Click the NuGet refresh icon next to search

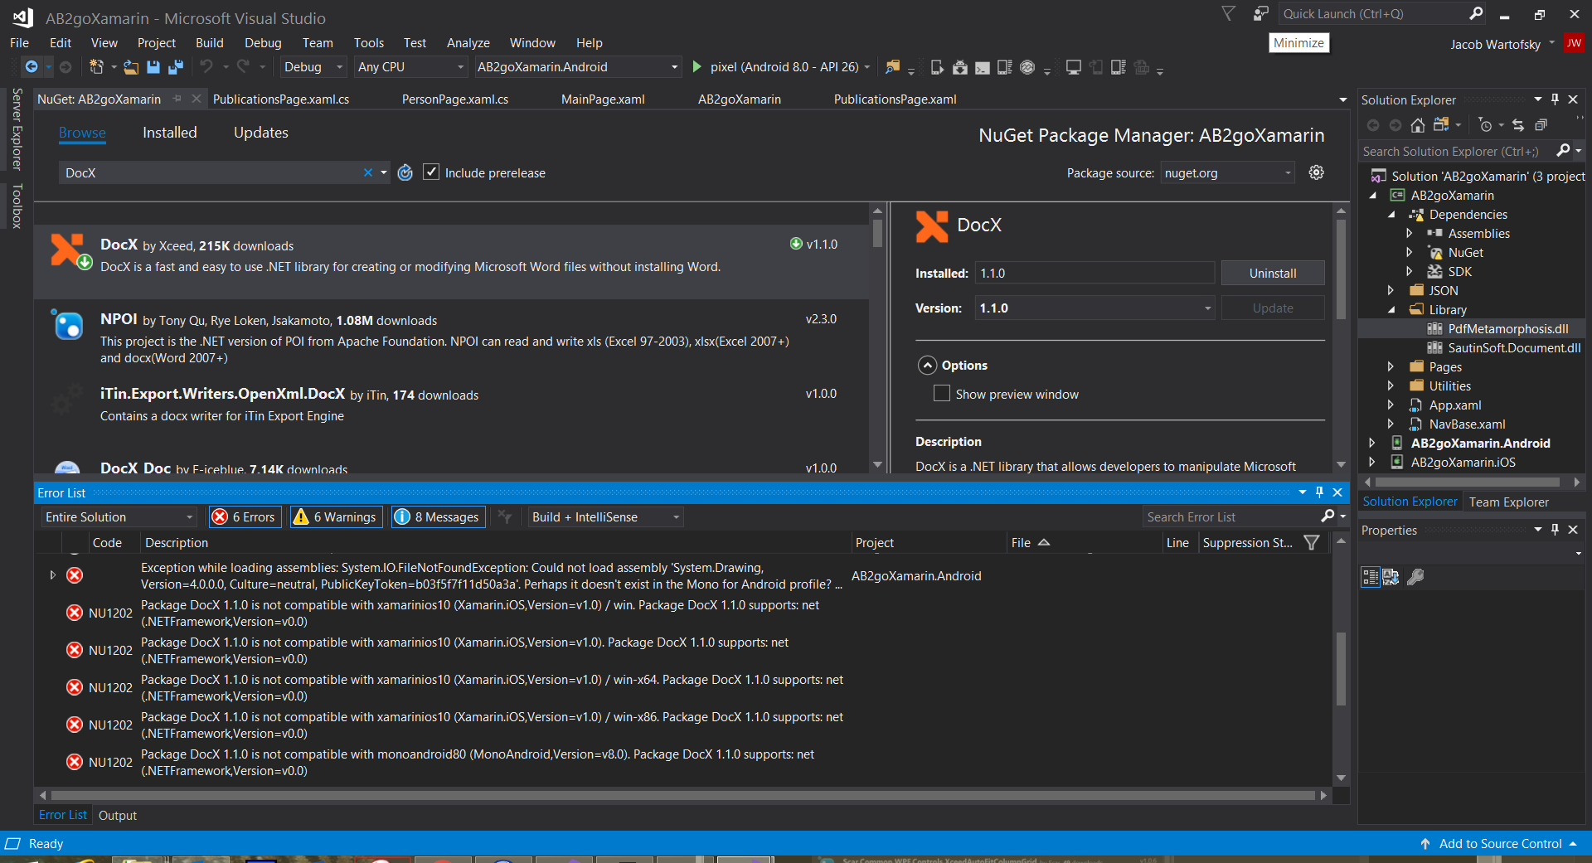click(405, 172)
